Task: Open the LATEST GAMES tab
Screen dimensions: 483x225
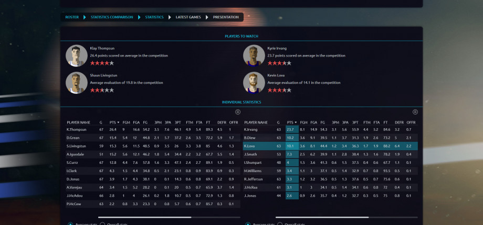Action: [188, 17]
